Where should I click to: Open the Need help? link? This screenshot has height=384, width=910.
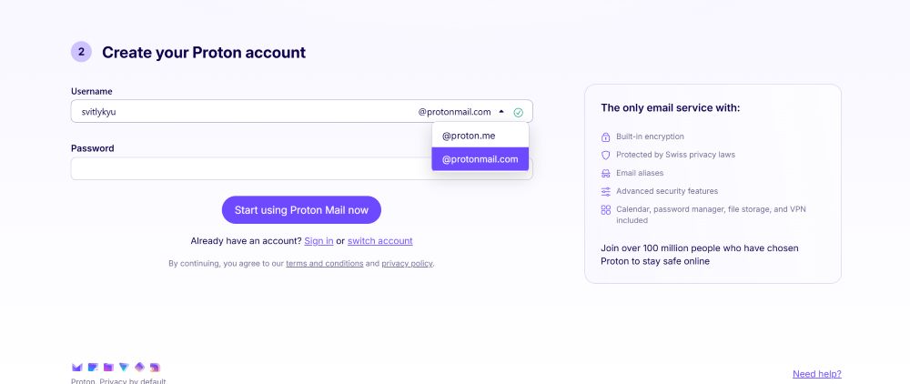816,374
